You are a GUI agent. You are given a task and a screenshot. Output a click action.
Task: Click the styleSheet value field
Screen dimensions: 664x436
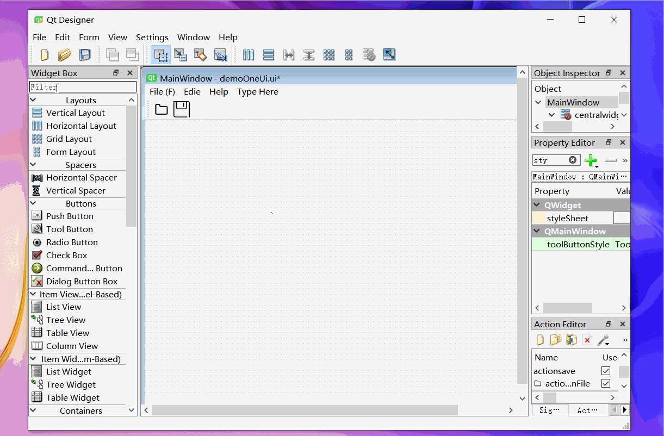tap(622, 218)
